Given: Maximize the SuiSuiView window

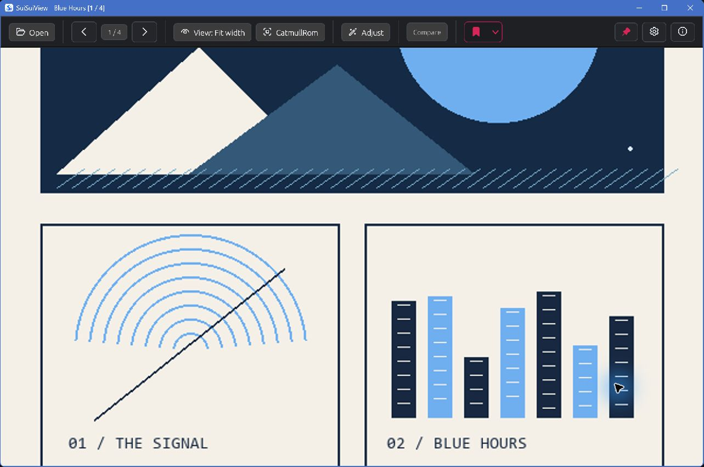Looking at the screenshot, I should [x=664, y=8].
